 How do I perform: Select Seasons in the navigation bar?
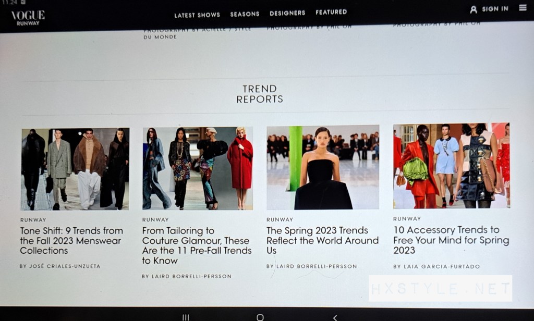[x=245, y=14]
